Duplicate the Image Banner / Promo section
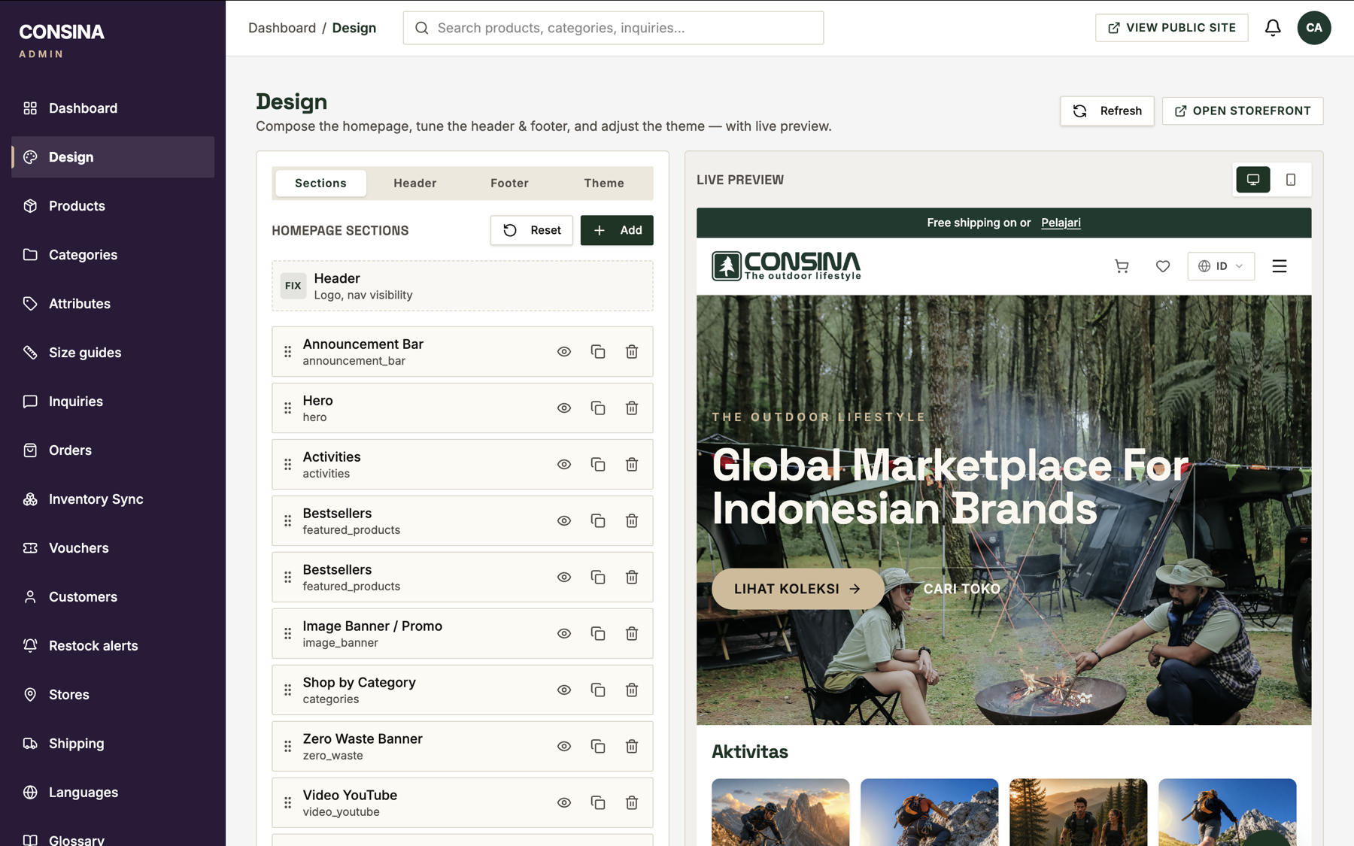The height and width of the screenshot is (846, 1354). 598,633
